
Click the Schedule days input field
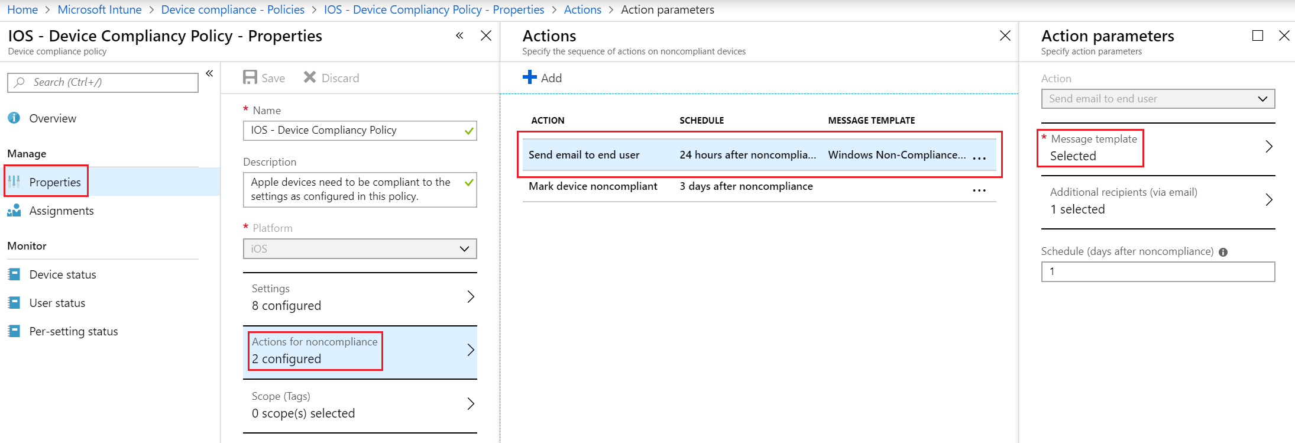1157,272
